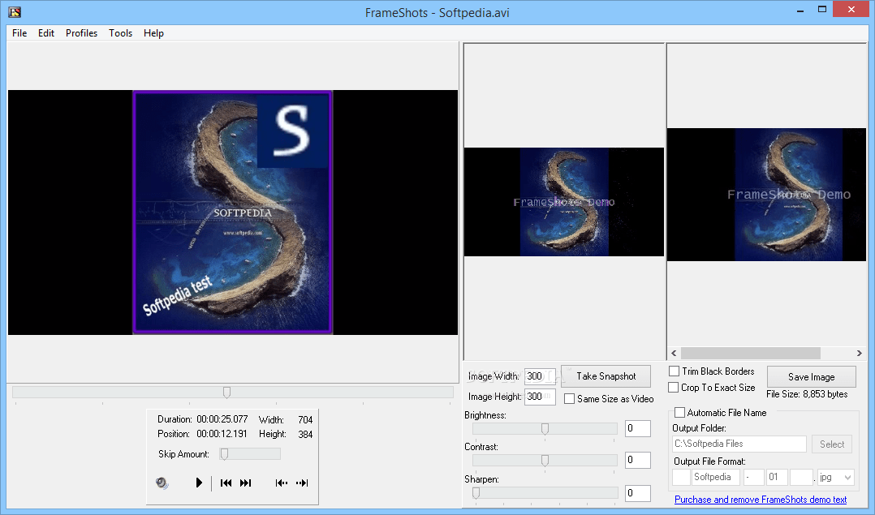Viewport: 875px width, 515px height.
Task: Click the Skip Amount slider
Action: [x=249, y=454]
